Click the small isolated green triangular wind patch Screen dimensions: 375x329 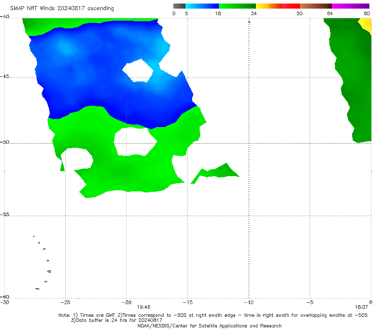(219, 173)
